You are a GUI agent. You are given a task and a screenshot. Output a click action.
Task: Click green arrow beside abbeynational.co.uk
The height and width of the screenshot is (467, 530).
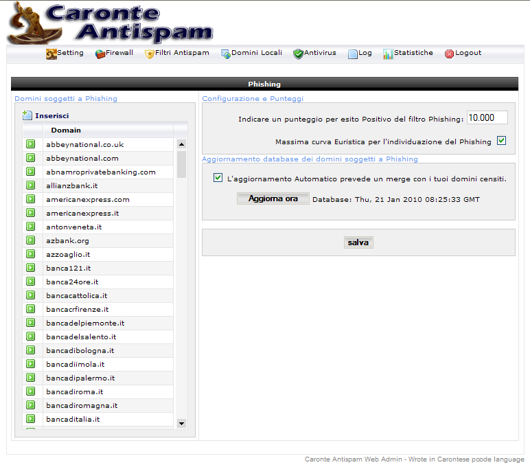(x=31, y=144)
